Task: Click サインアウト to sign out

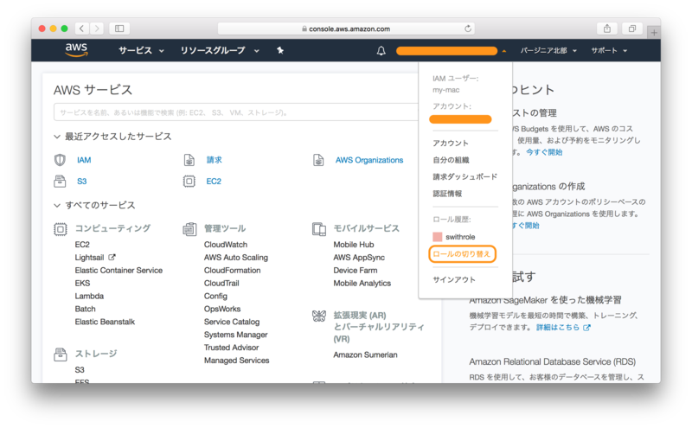Action: pyautogui.click(x=454, y=279)
